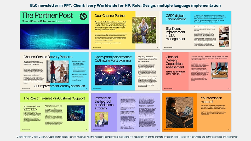
Task: Click the woman on bench with laptop photo
Action: point(179,112)
